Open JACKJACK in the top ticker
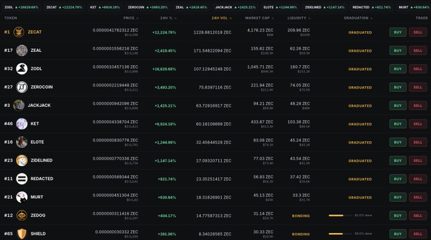This screenshot has width=431, height=240. tap(235, 8)
